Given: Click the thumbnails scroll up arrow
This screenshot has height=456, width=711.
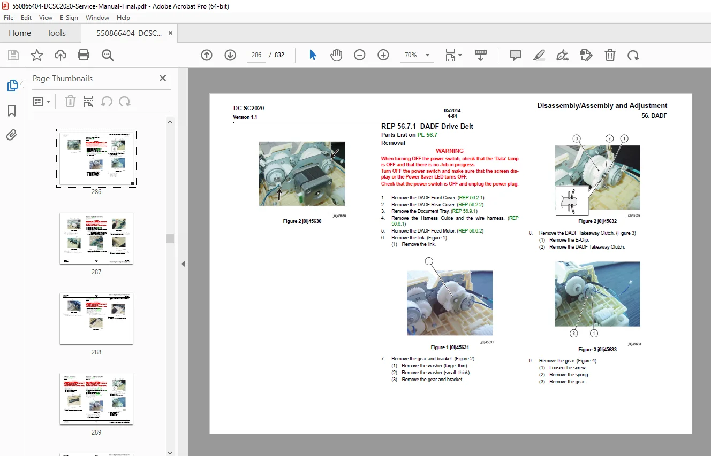Looking at the screenshot, I should click(170, 122).
